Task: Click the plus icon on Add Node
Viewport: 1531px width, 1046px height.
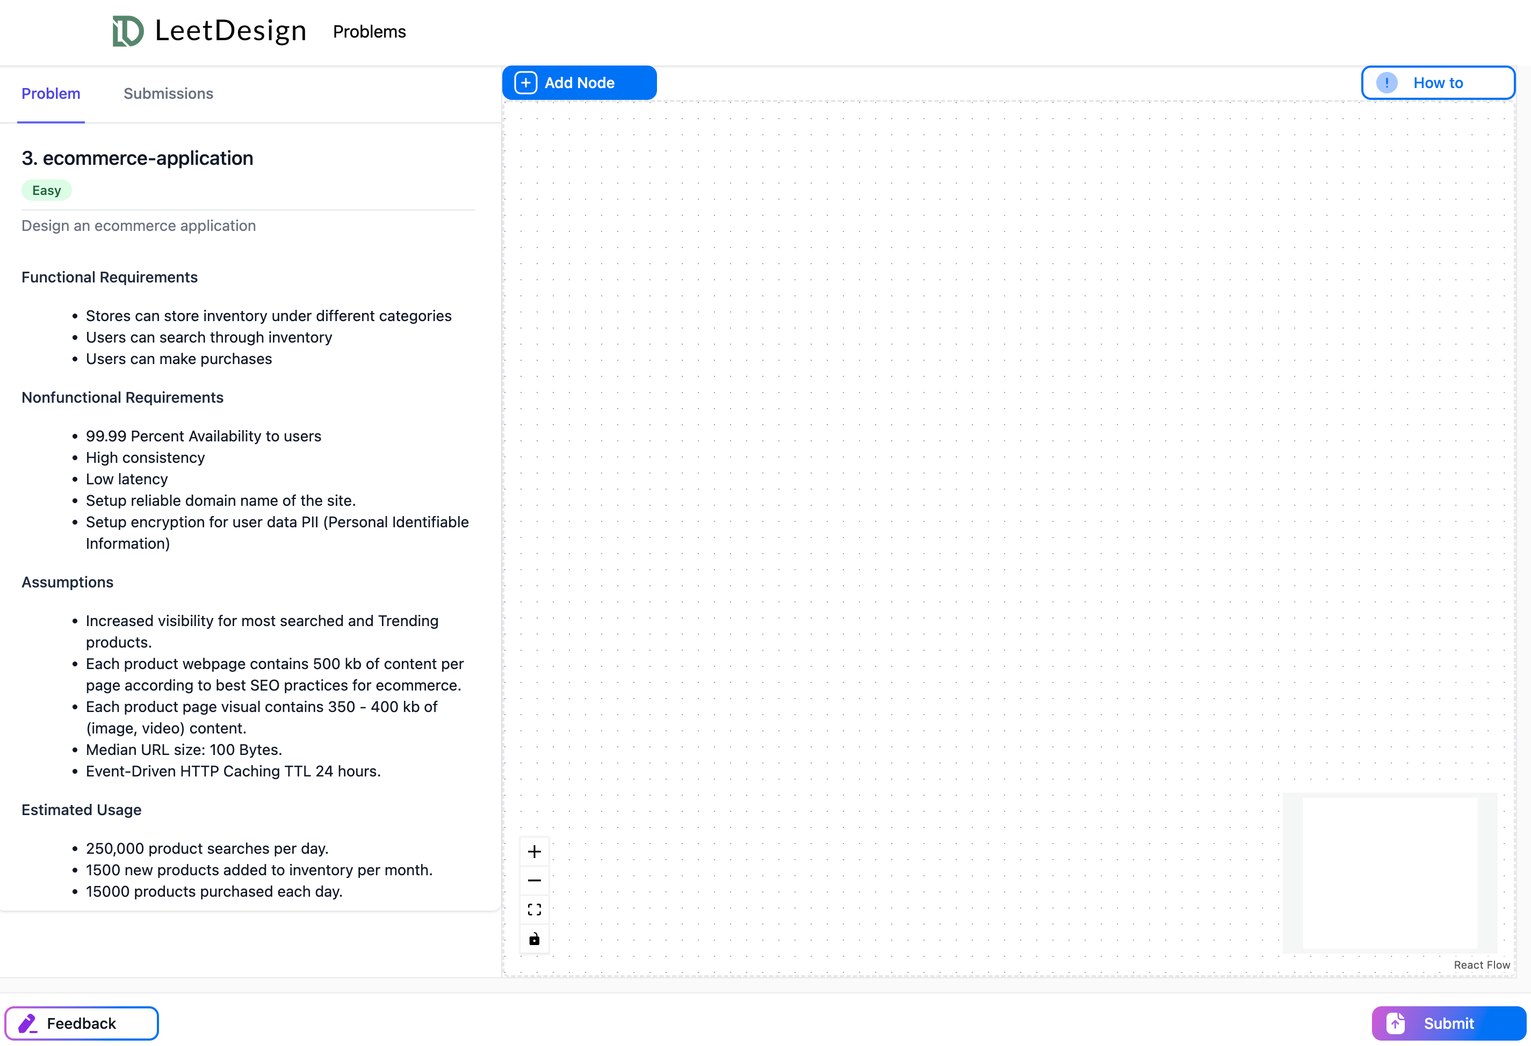Action: coord(525,83)
